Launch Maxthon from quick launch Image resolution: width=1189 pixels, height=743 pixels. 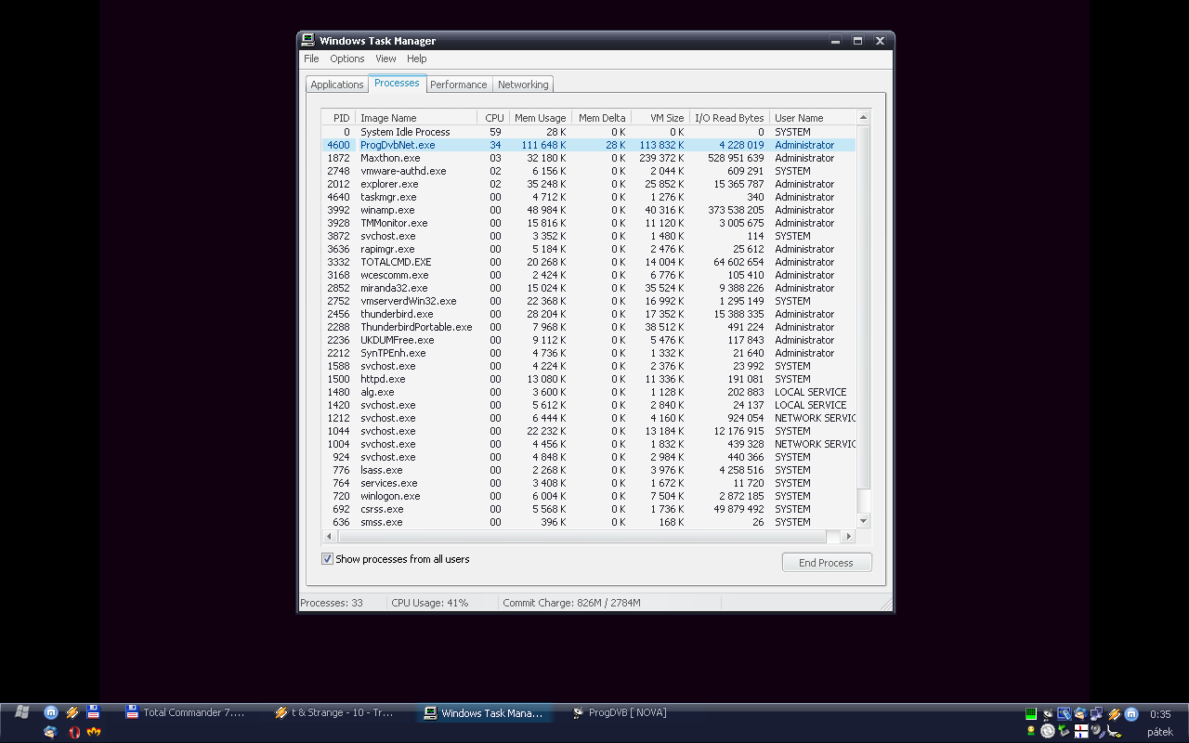(51, 712)
